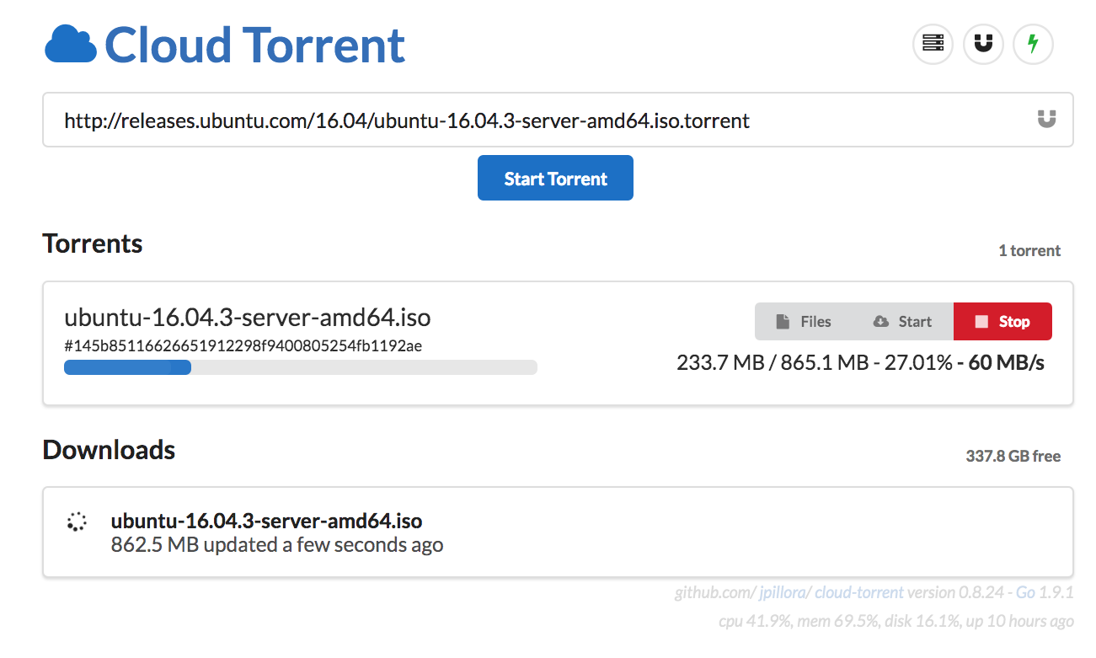This screenshot has width=1096, height=658.
Task: Expand the Torrents section header
Action: 93,244
